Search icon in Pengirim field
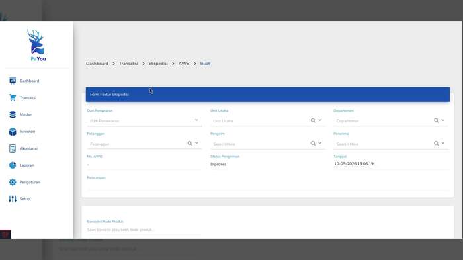 (x=313, y=143)
